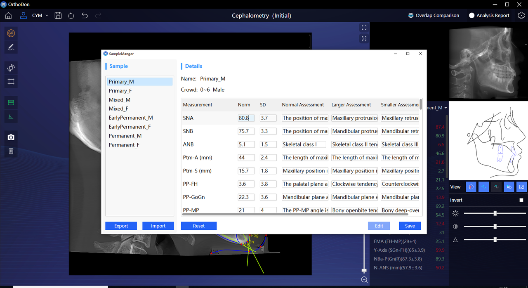Select the 3D skull X-ray thumbnail
This screenshot has width=528, height=288.
(x=488, y=61)
